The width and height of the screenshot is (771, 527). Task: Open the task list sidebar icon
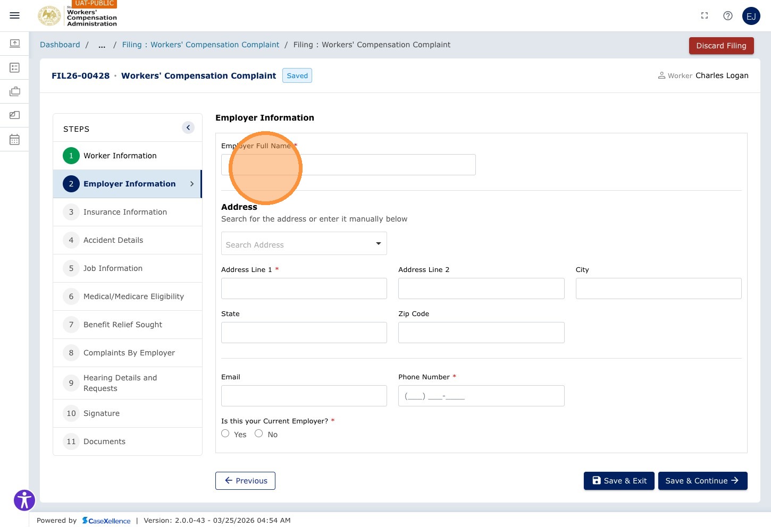click(x=15, y=67)
